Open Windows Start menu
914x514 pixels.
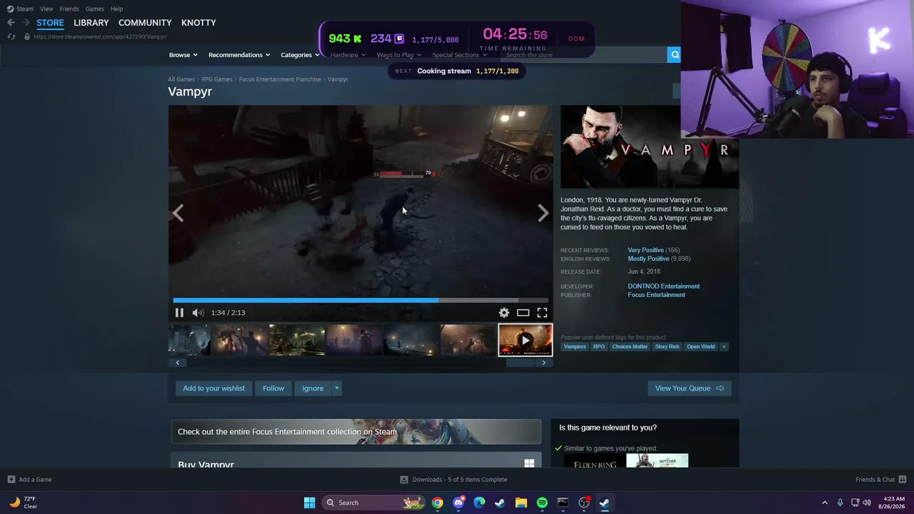click(x=309, y=503)
